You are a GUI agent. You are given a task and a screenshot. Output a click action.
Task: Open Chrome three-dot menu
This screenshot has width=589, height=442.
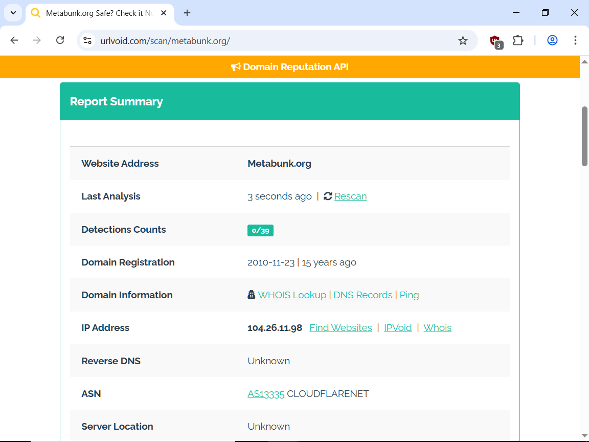(x=575, y=40)
